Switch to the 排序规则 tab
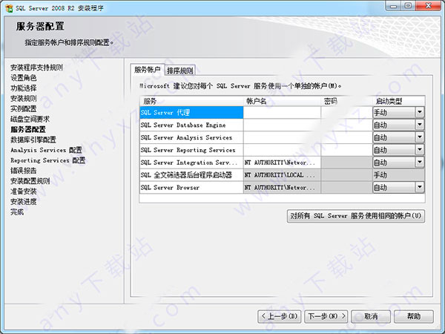The height and width of the screenshot is (334, 445). [180, 71]
